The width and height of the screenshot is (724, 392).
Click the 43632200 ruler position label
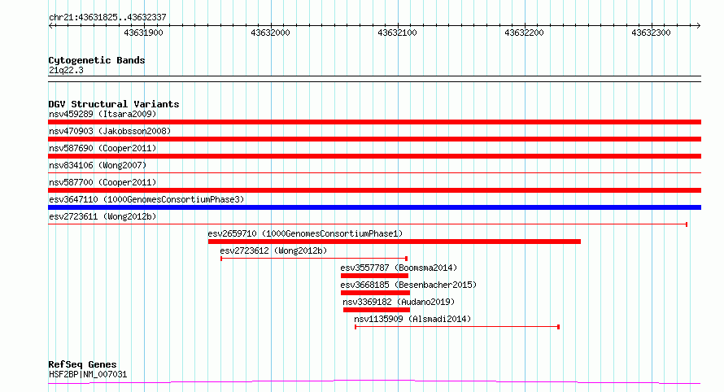(525, 33)
